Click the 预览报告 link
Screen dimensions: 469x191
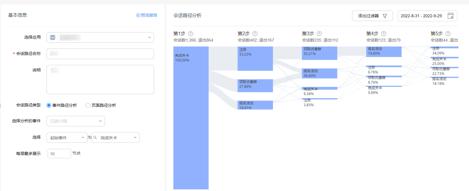point(147,15)
